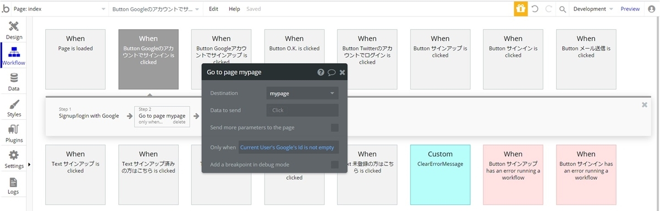660x211 pixels.
Task: Open the user account avatar icon
Action: (x=652, y=9)
